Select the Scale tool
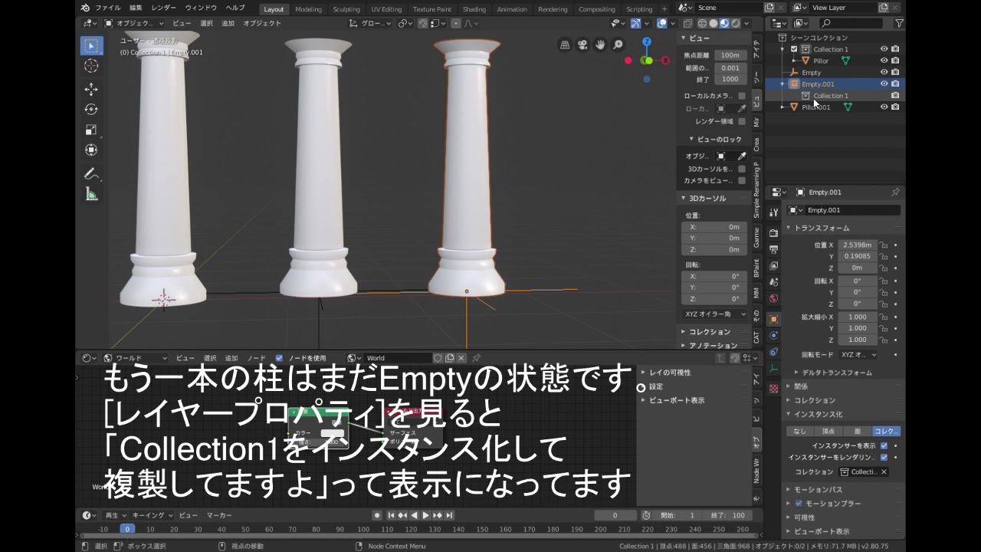Viewport: 981px width, 552px height. tap(91, 130)
